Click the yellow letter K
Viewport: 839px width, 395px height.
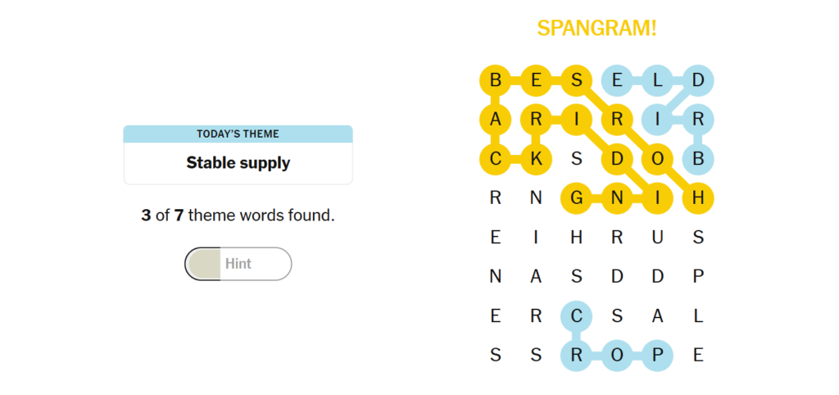click(x=536, y=160)
